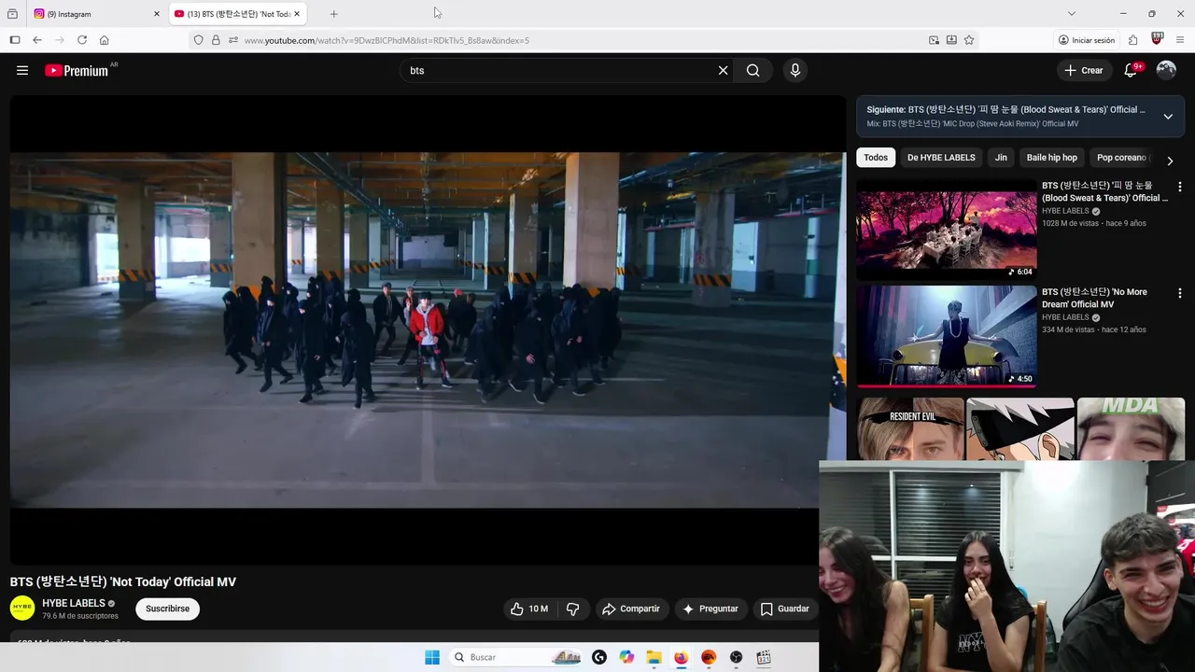1195x672 pixels.
Task: Open the Windows Start menu
Action: (x=432, y=657)
